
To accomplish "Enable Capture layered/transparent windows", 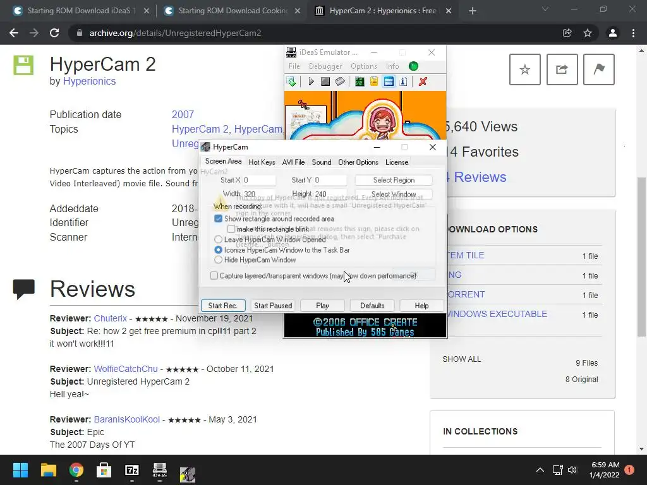I will 214,275.
